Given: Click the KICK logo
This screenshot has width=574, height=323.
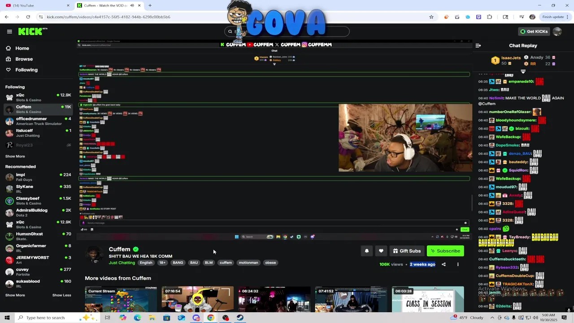Looking at the screenshot, I should (x=33, y=31).
